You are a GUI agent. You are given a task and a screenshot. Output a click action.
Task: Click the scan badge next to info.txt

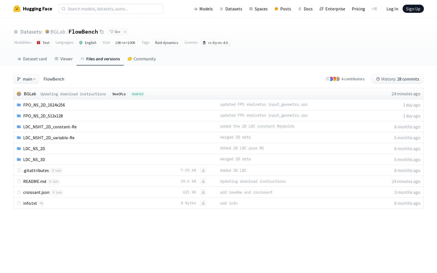(41, 203)
